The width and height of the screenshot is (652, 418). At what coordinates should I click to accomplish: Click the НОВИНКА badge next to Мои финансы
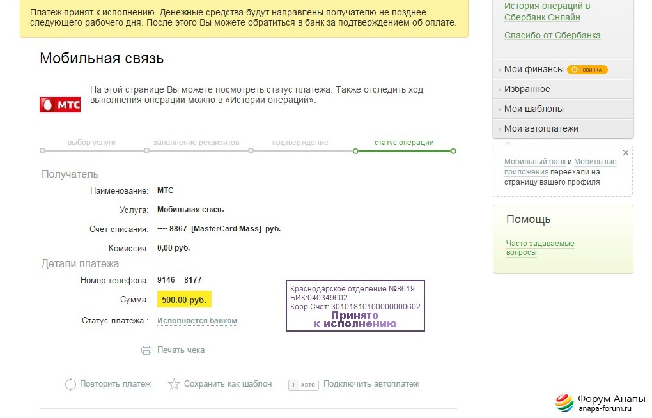pyautogui.click(x=587, y=70)
